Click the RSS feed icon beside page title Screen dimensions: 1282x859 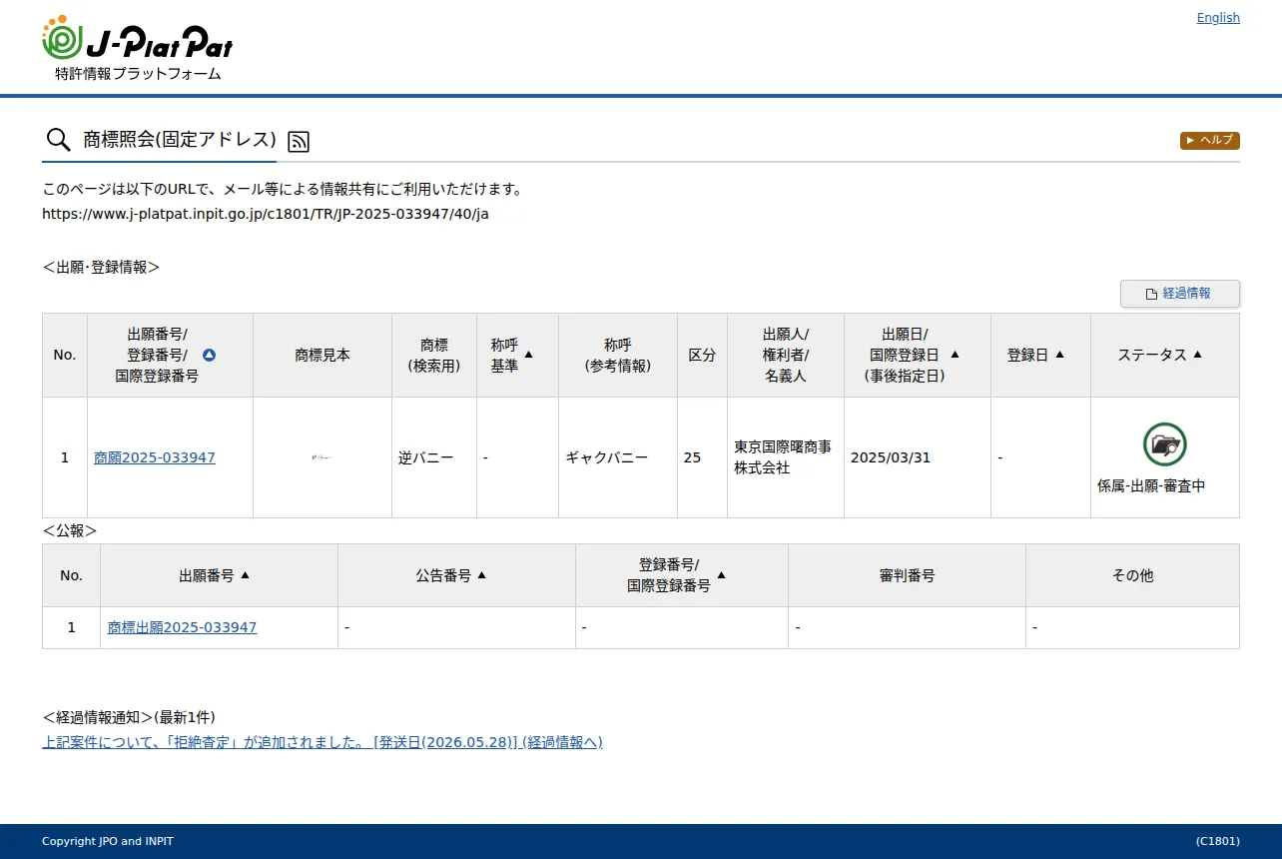299,141
